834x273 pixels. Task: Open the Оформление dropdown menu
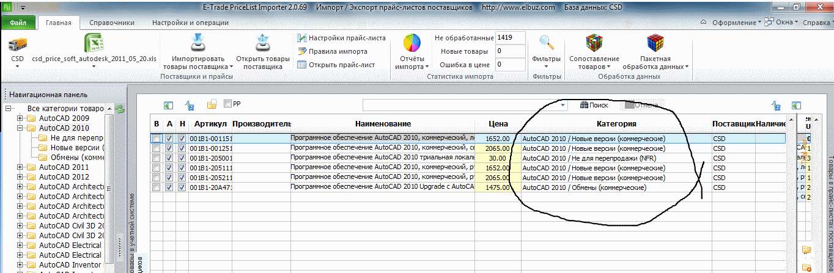(737, 23)
